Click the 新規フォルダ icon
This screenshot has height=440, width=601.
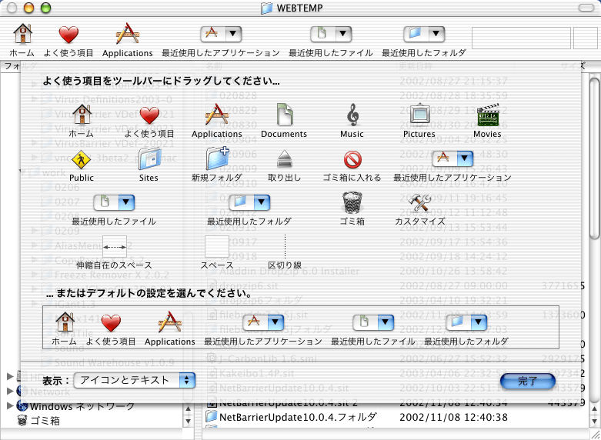(x=216, y=159)
